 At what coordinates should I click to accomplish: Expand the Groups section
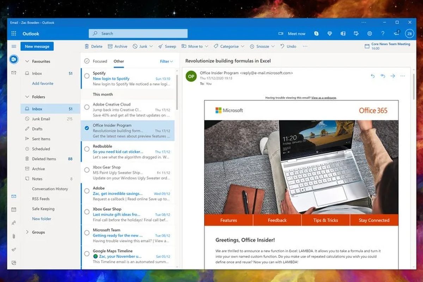pyautogui.click(x=27, y=232)
